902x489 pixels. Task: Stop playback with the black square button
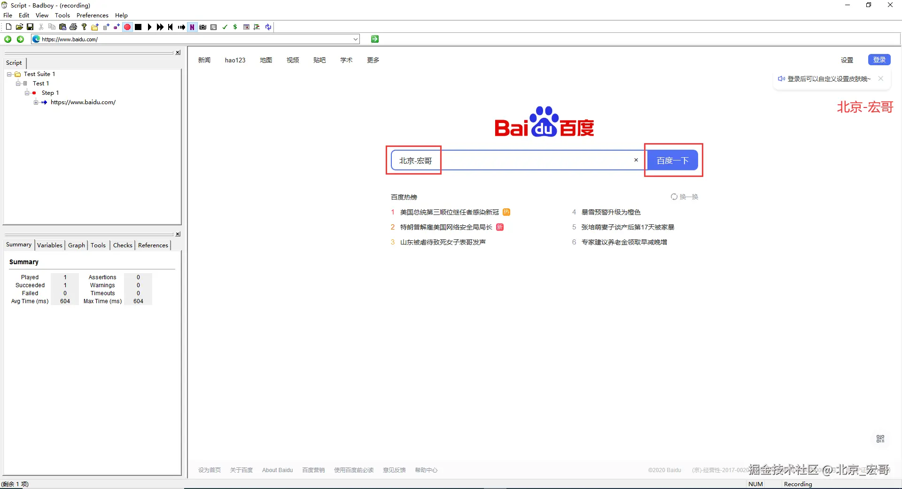138,27
